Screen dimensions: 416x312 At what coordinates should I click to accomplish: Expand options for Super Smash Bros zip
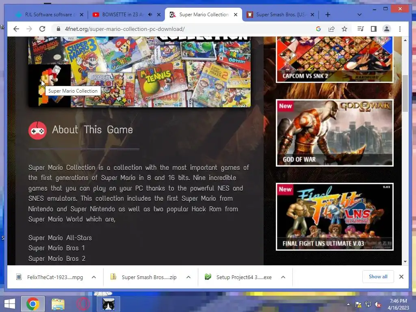[188, 277]
